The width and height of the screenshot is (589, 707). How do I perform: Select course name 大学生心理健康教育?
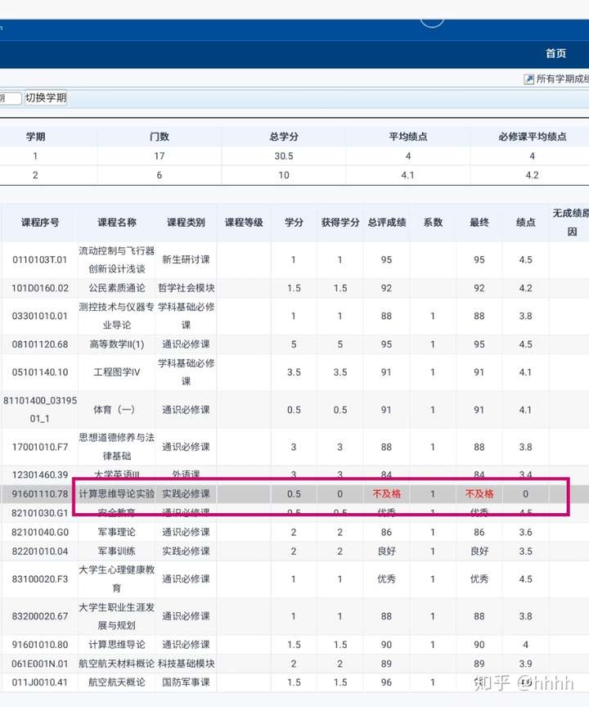117,579
